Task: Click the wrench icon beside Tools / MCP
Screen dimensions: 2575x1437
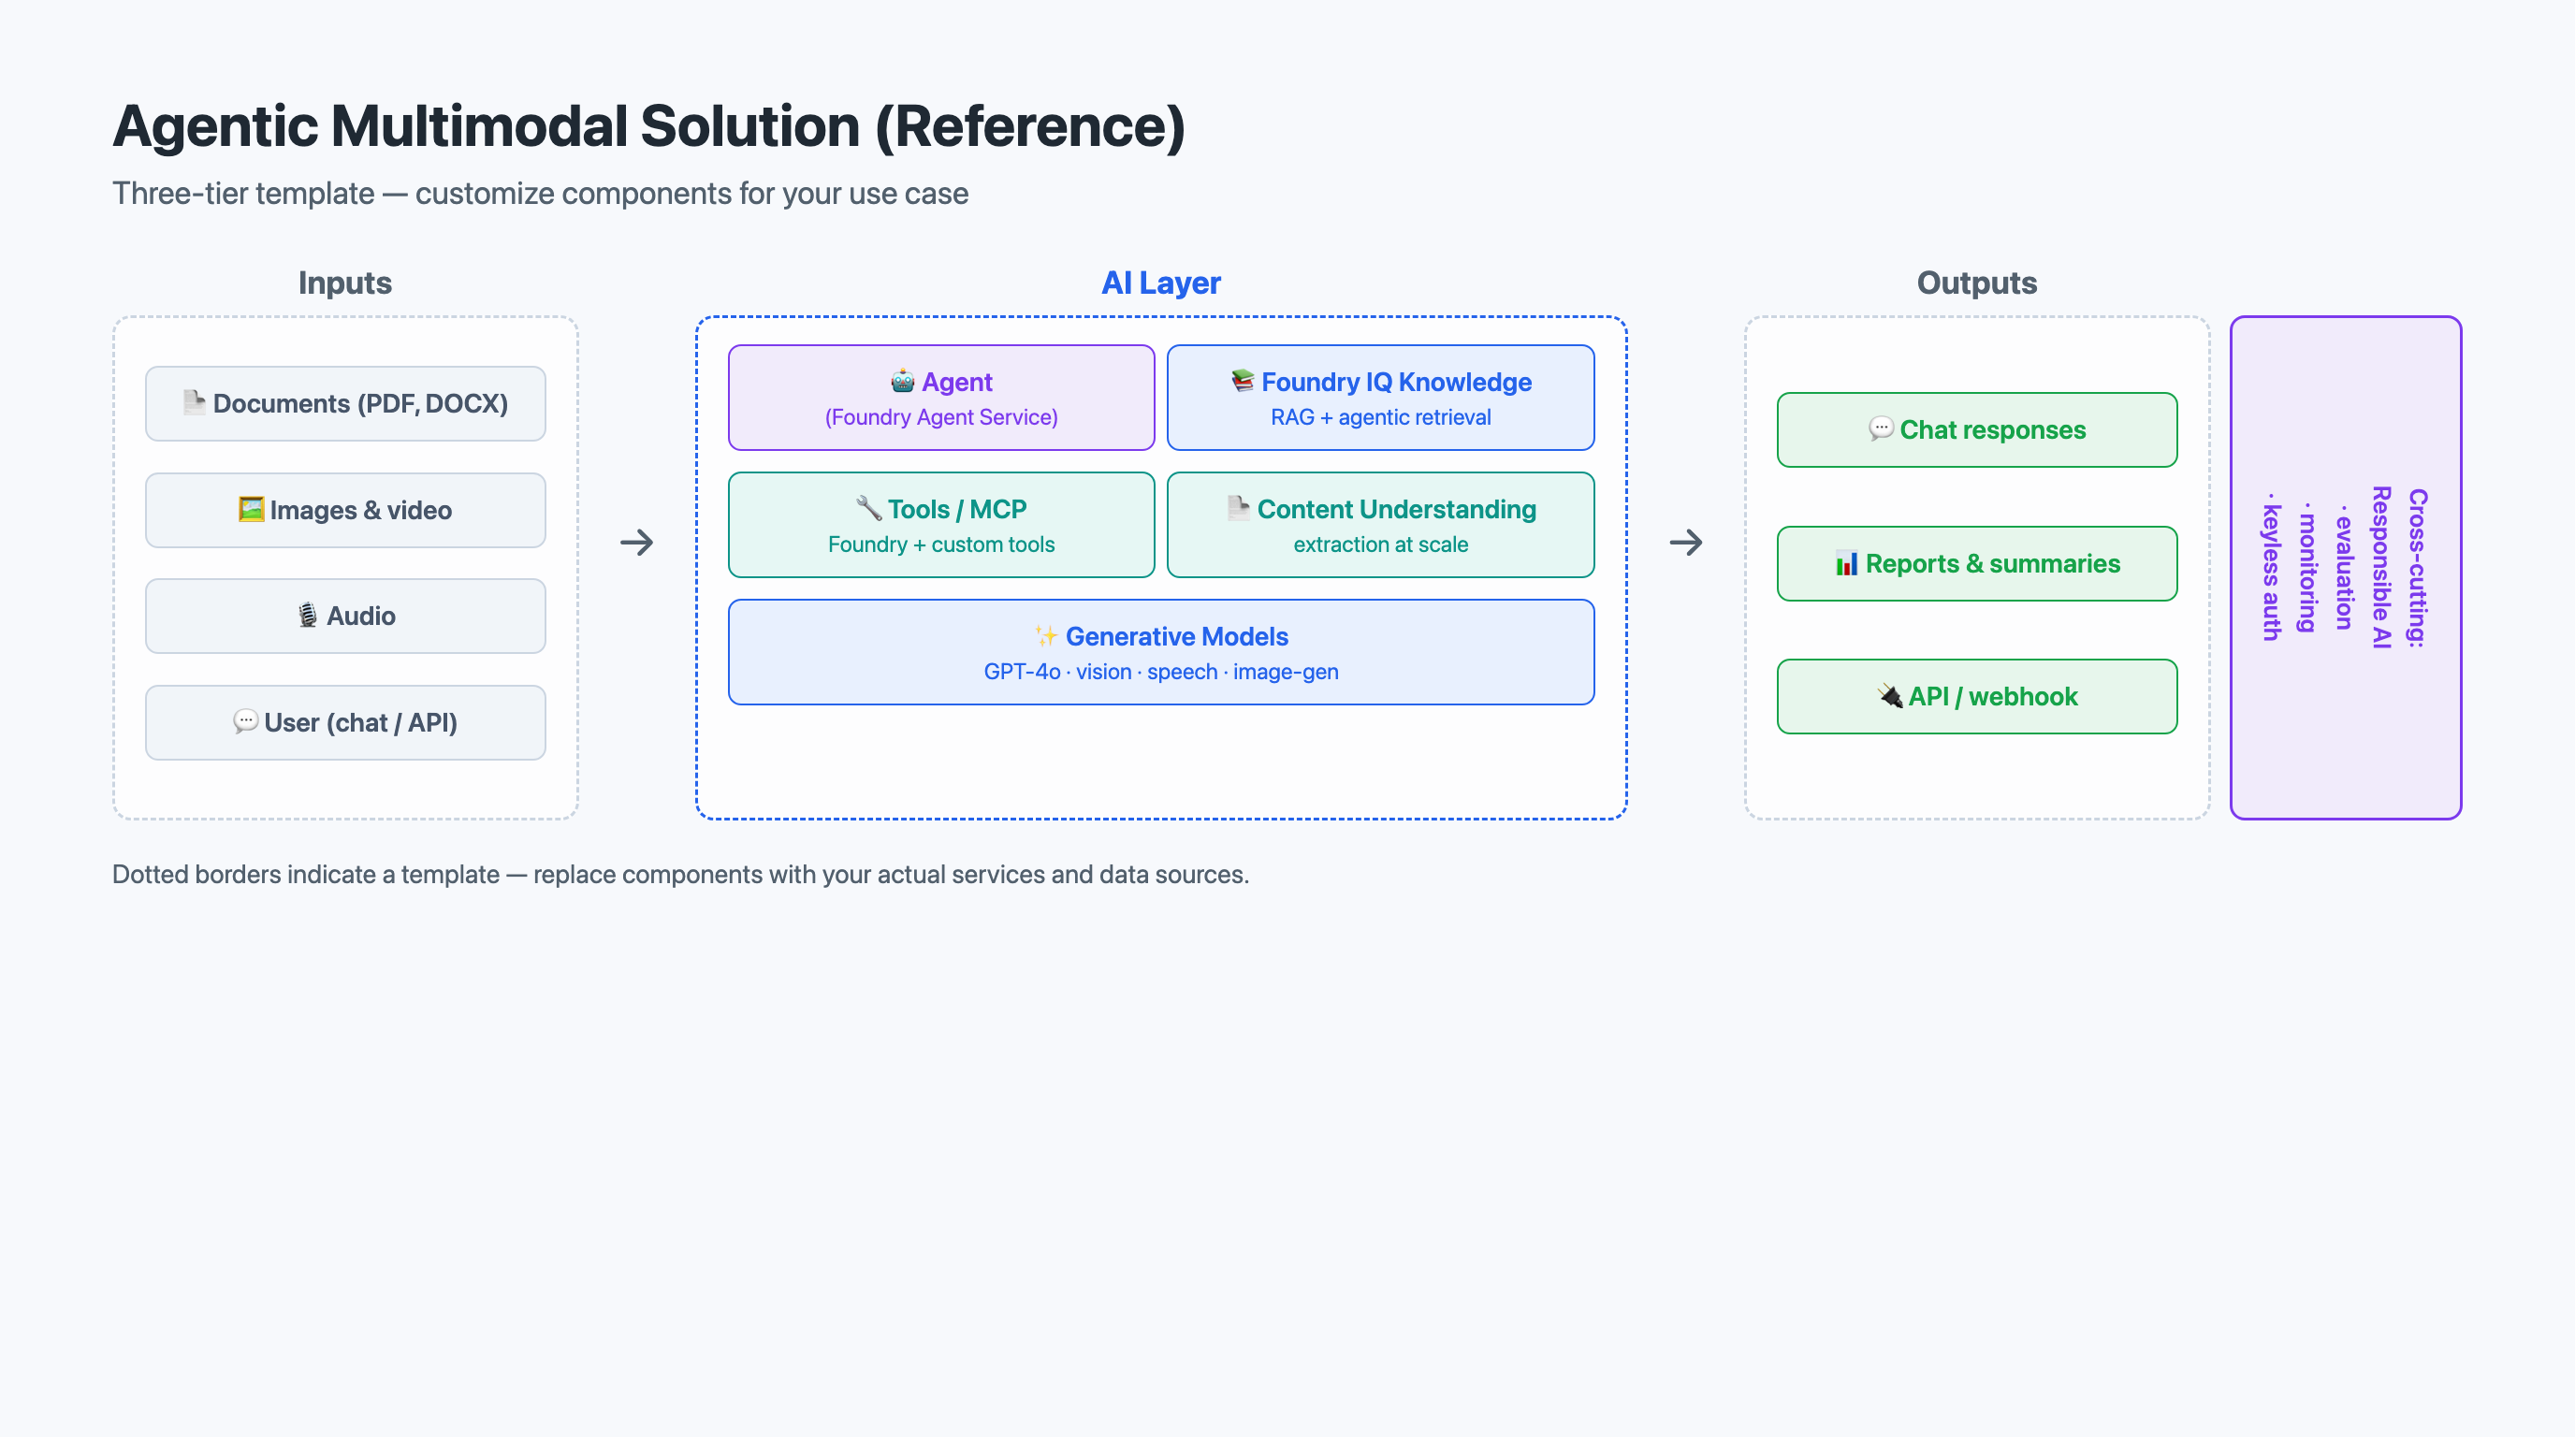Action: (x=868, y=509)
